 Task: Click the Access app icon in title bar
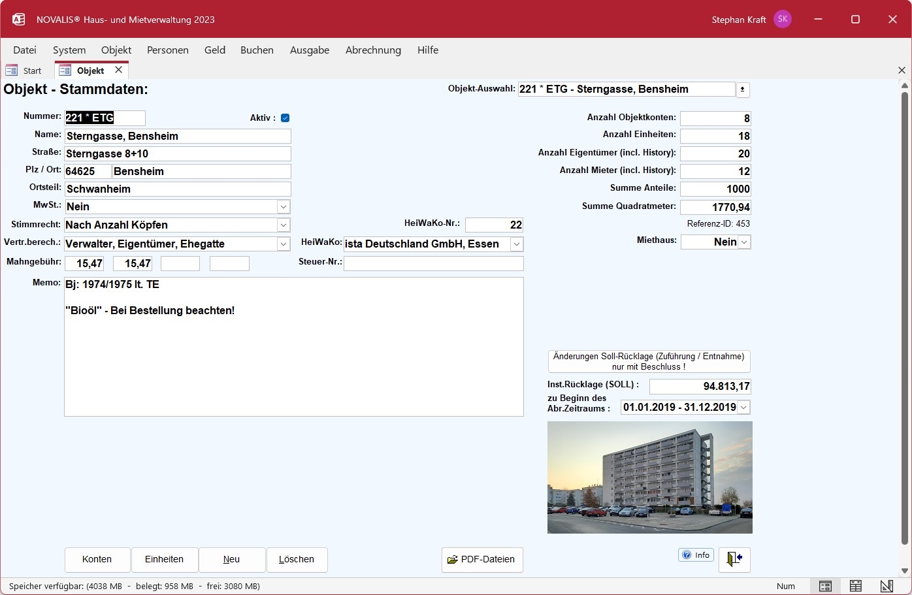[18, 20]
